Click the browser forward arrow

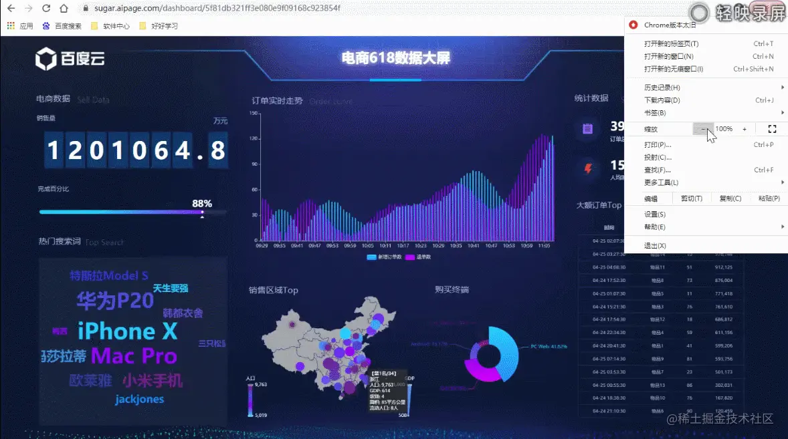tap(29, 9)
